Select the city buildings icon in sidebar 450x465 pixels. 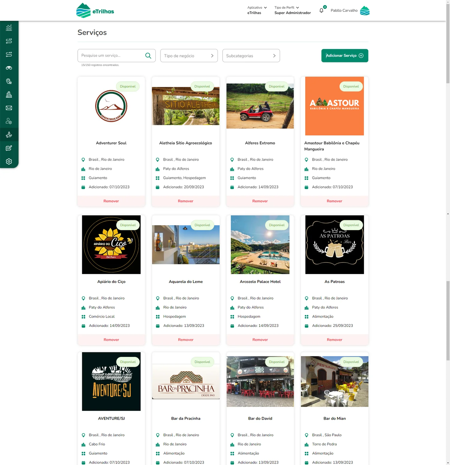[9, 95]
